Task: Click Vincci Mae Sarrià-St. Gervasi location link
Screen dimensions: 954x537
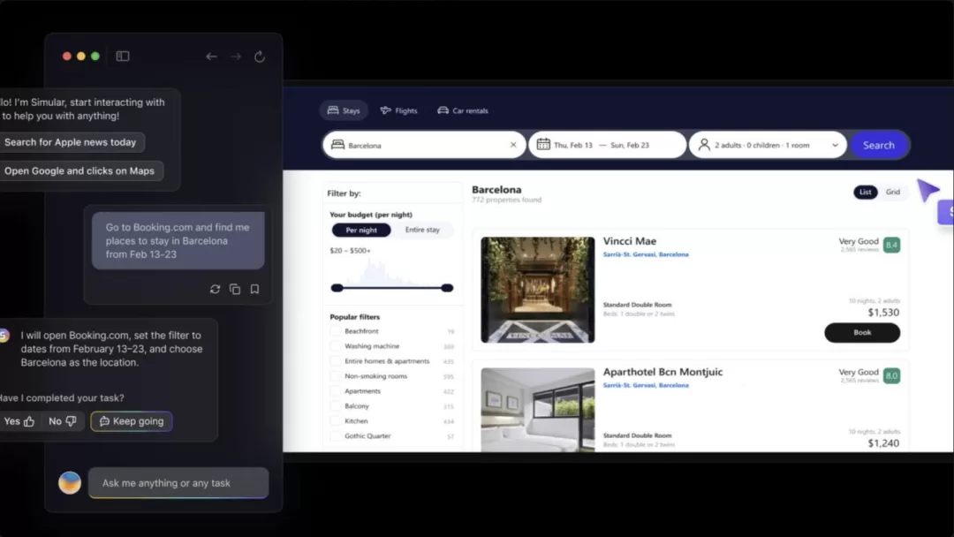Action: coord(646,254)
